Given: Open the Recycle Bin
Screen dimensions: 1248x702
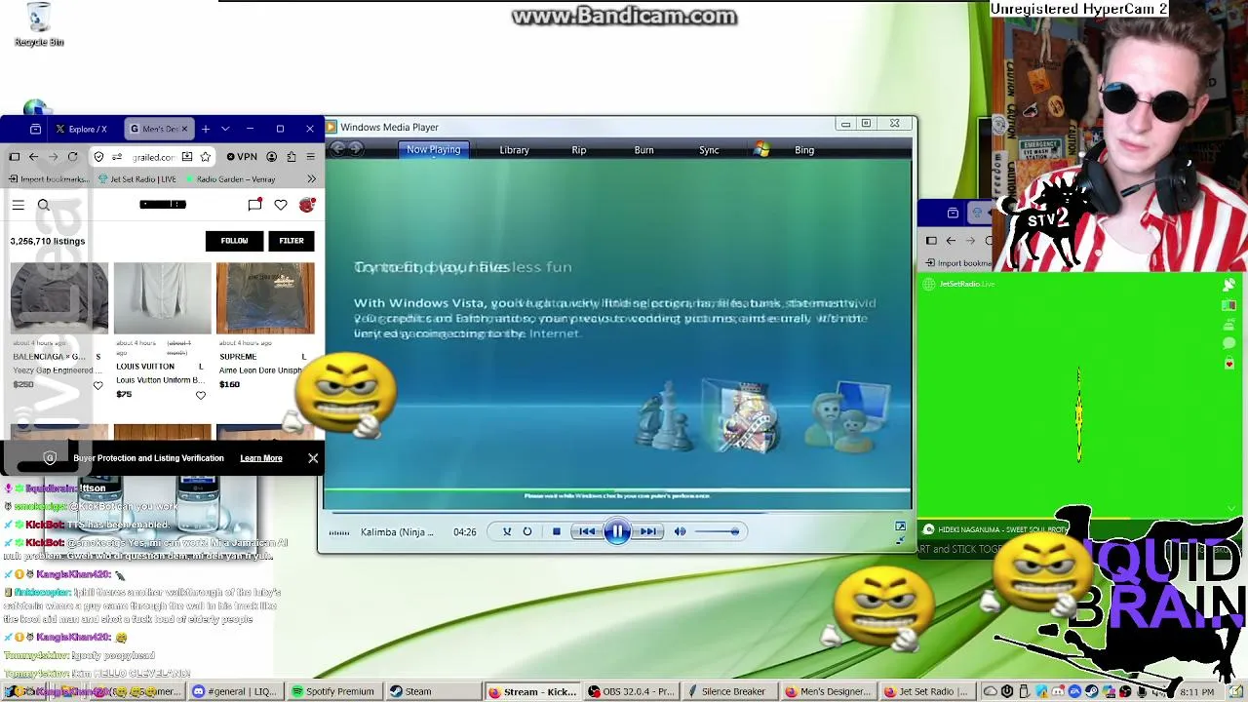Looking at the screenshot, I should pyautogui.click(x=39, y=24).
